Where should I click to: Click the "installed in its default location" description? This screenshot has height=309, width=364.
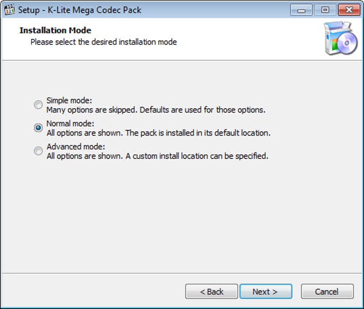point(158,133)
